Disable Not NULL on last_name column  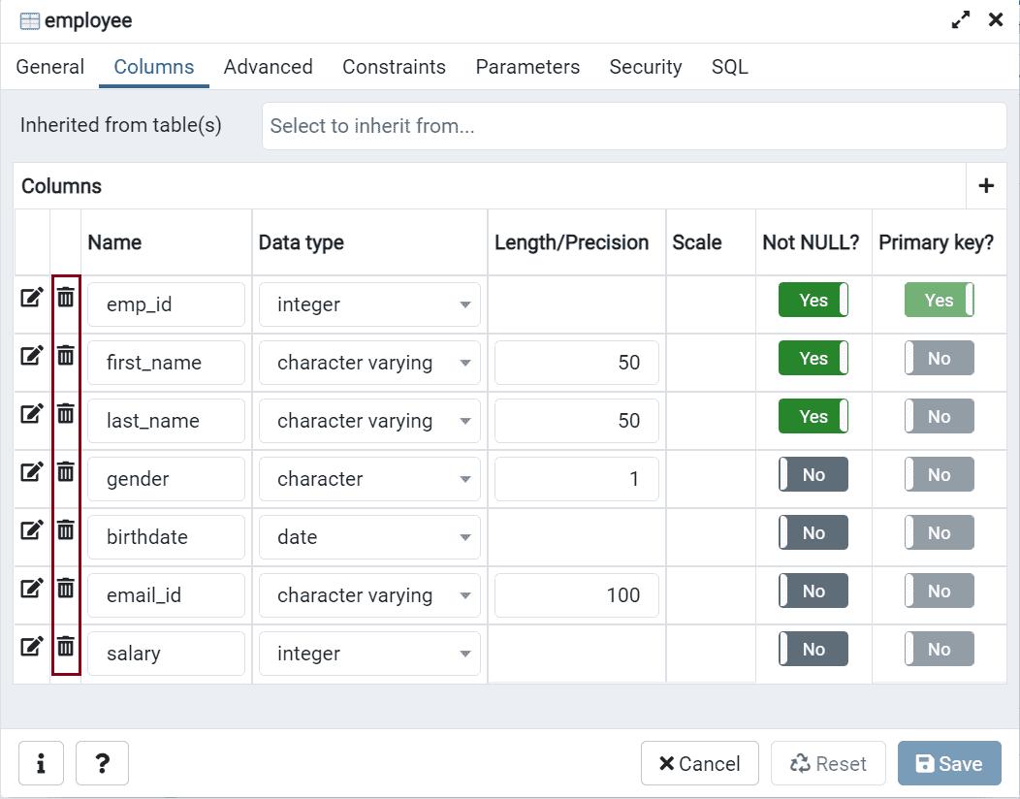(813, 417)
